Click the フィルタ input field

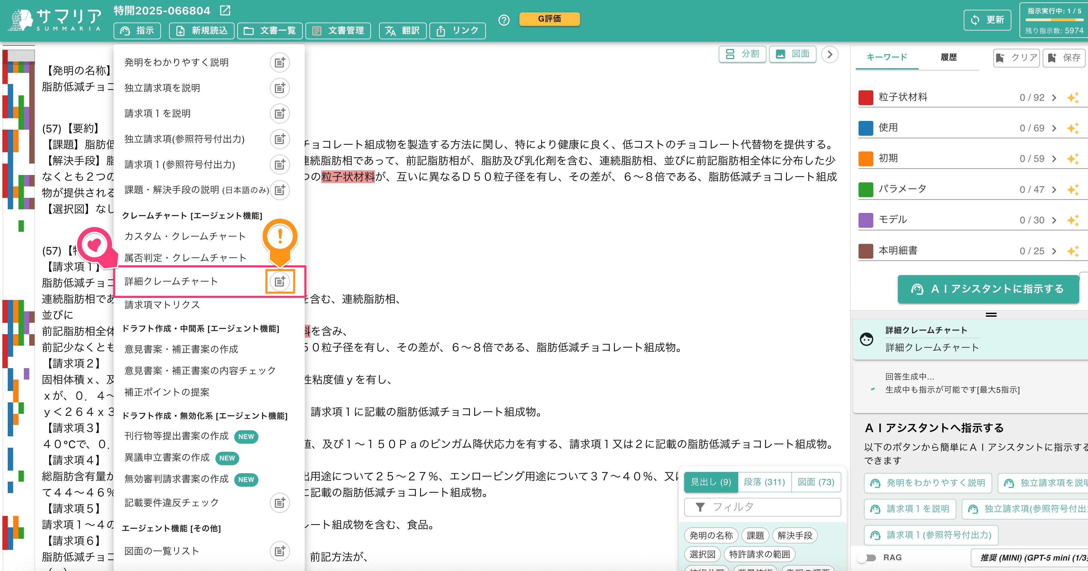tap(763, 507)
